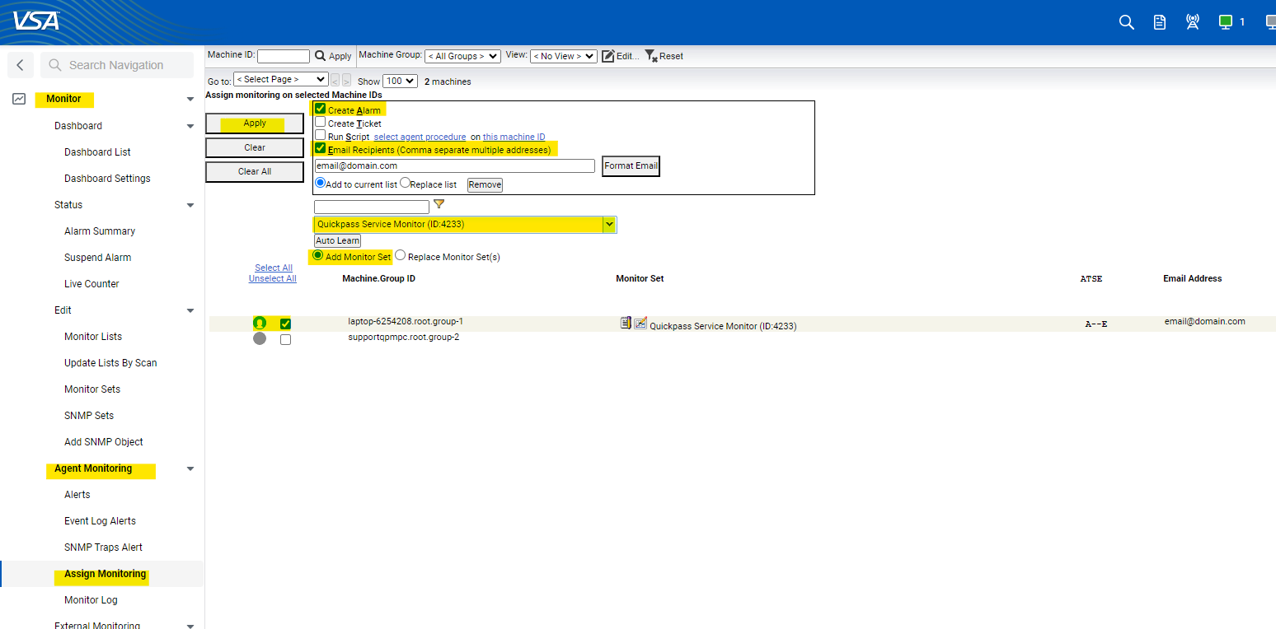Toggle the Create Alarm checkbox
This screenshot has height=629, width=1276.
[x=321, y=109]
